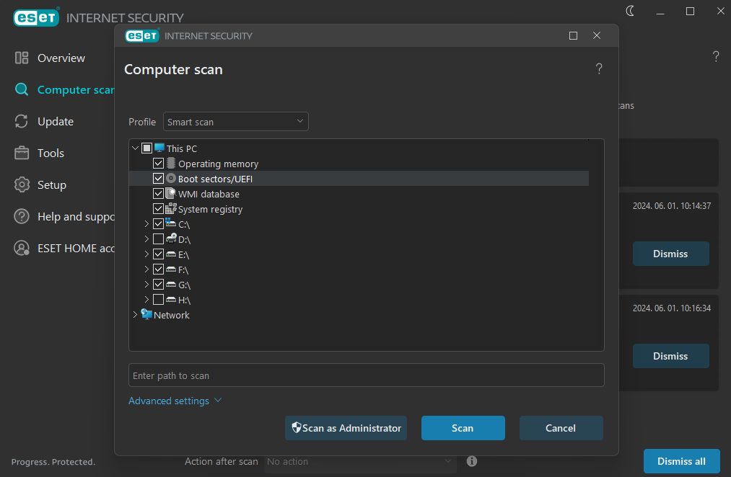The image size is (731, 477).
Task: Uncheck the E:\ drive checkbox
Action: pyautogui.click(x=159, y=254)
